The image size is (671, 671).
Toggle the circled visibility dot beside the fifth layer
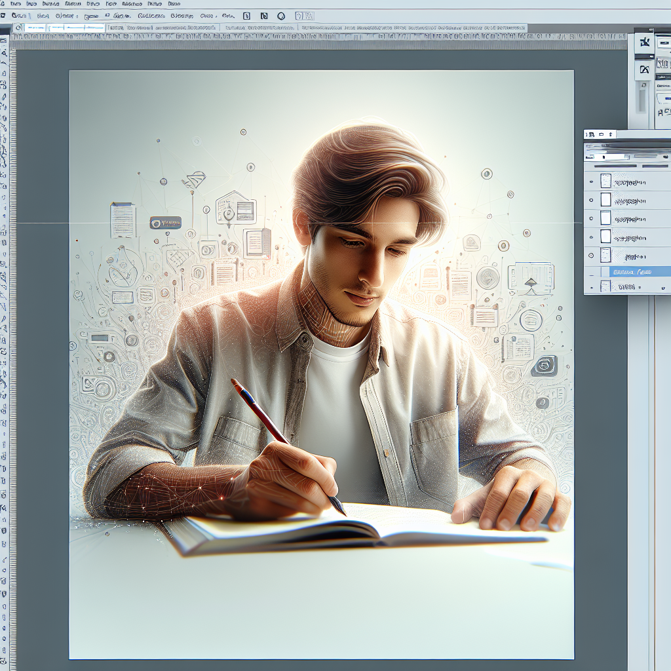[x=592, y=256]
